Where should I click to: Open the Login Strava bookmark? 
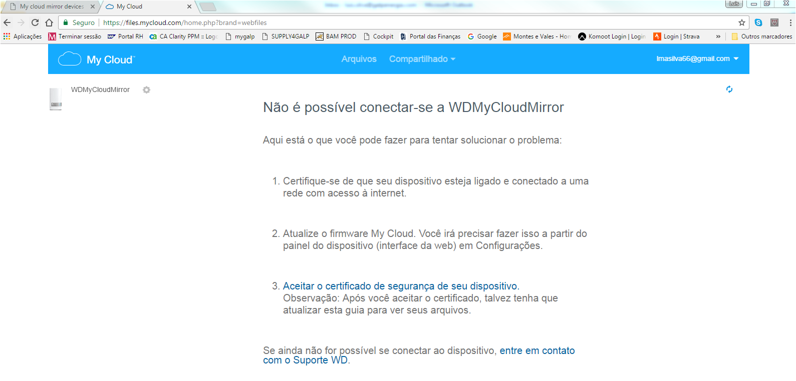tap(676, 36)
